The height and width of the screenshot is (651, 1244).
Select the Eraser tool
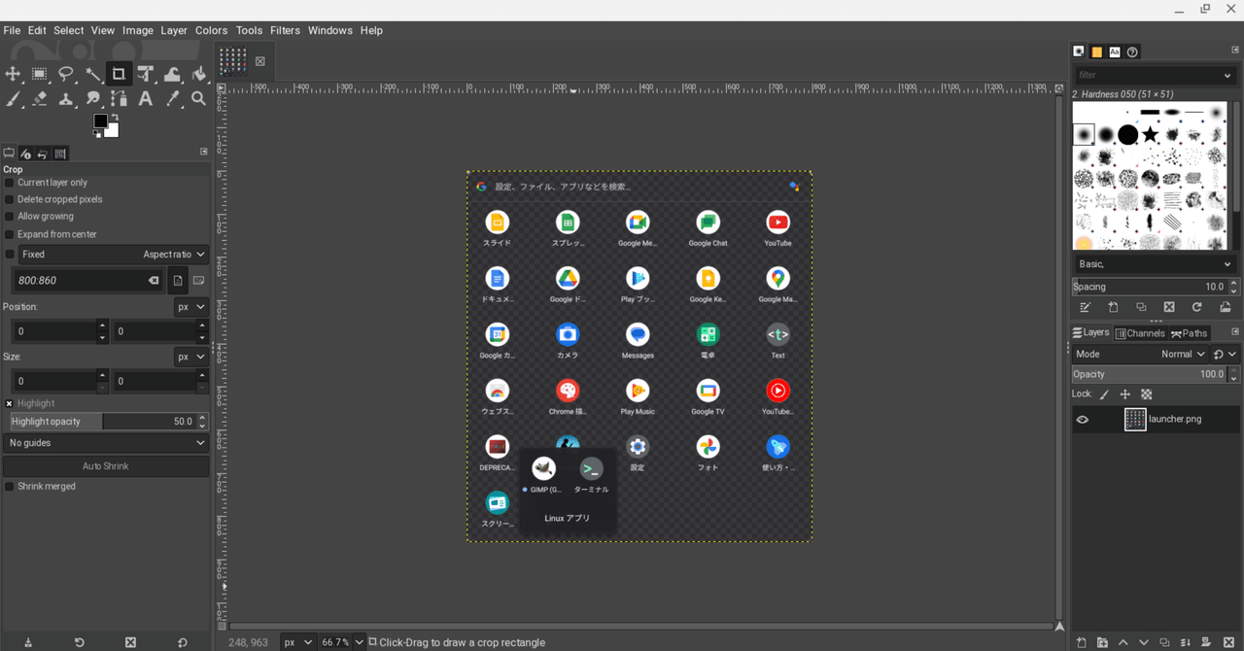[40, 99]
